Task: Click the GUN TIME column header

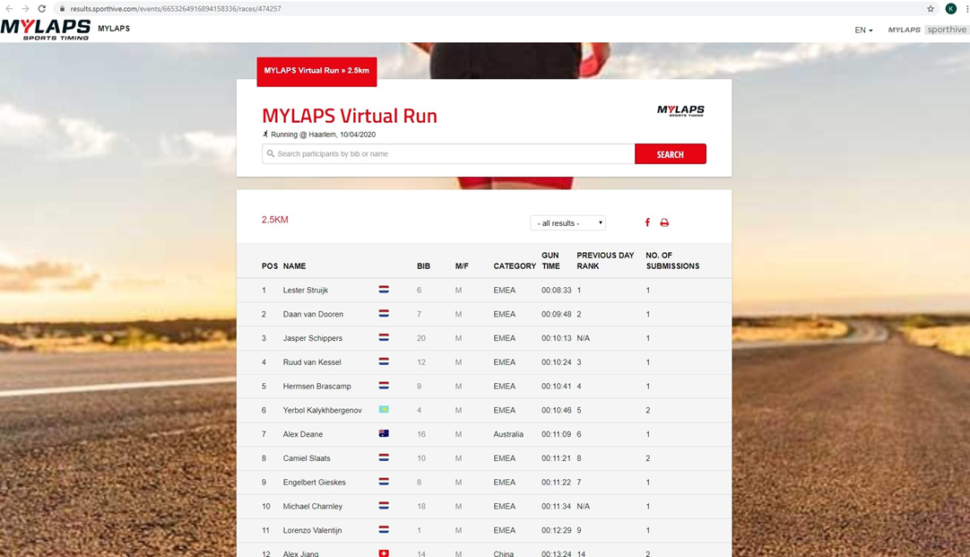Action: (550, 260)
